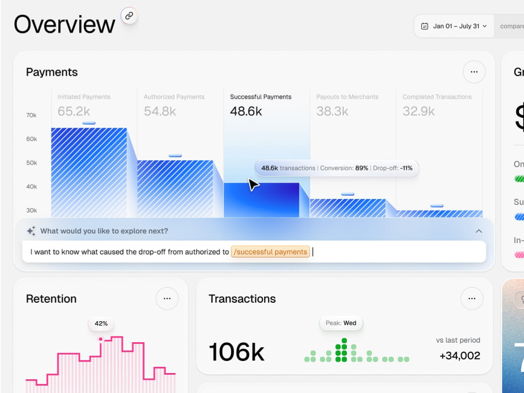This screenshot has width=524, height=393.
Task: Click the 65.2k Initiated Payments value
Action: point(74,111)
